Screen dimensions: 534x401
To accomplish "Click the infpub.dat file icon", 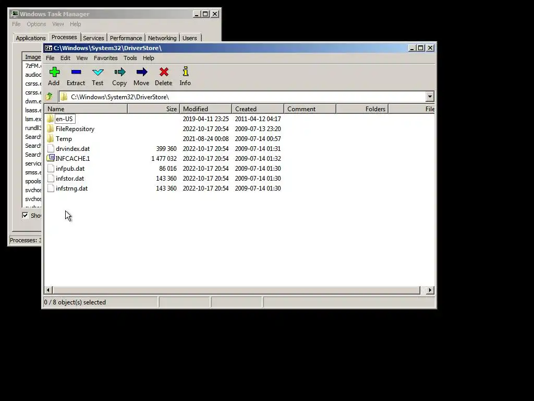I will click(51, 168).
